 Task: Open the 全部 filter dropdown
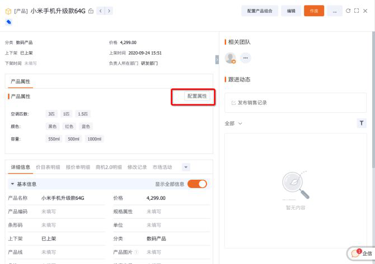[x=233, y=123]
